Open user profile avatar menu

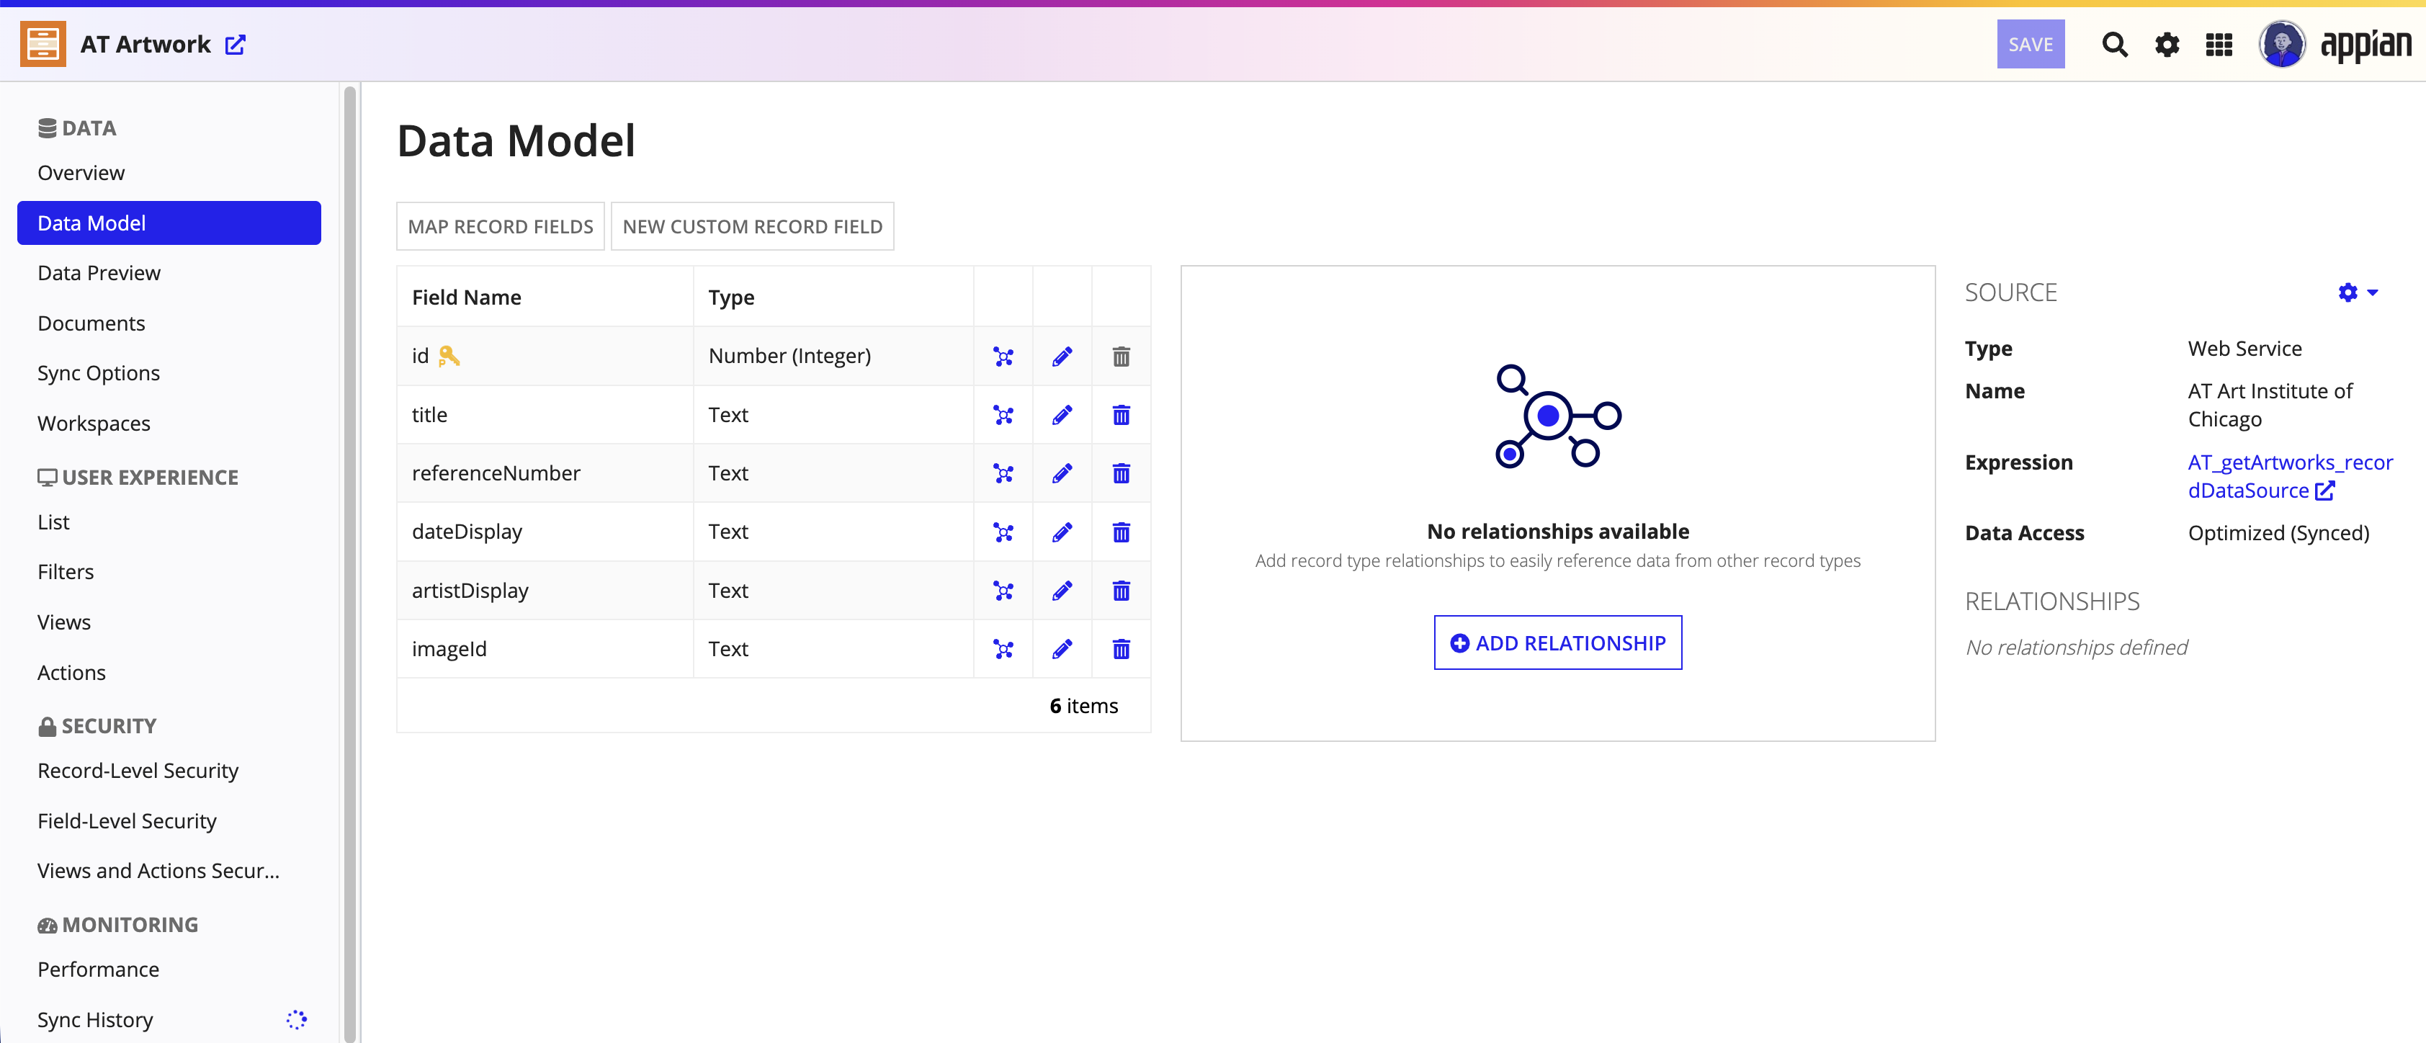coord(2282,44)
